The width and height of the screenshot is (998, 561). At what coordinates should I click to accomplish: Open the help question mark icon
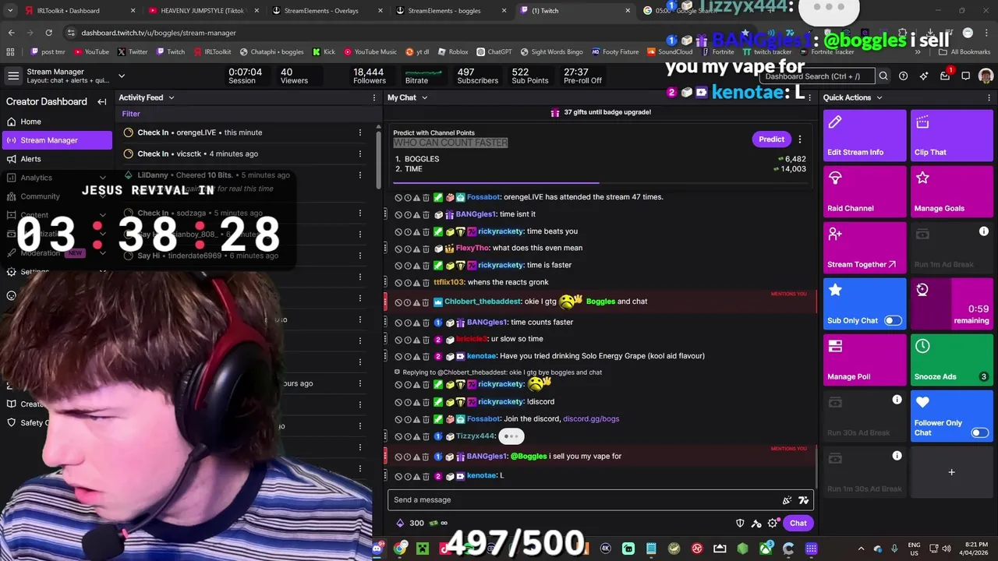(x=903, y=76)
